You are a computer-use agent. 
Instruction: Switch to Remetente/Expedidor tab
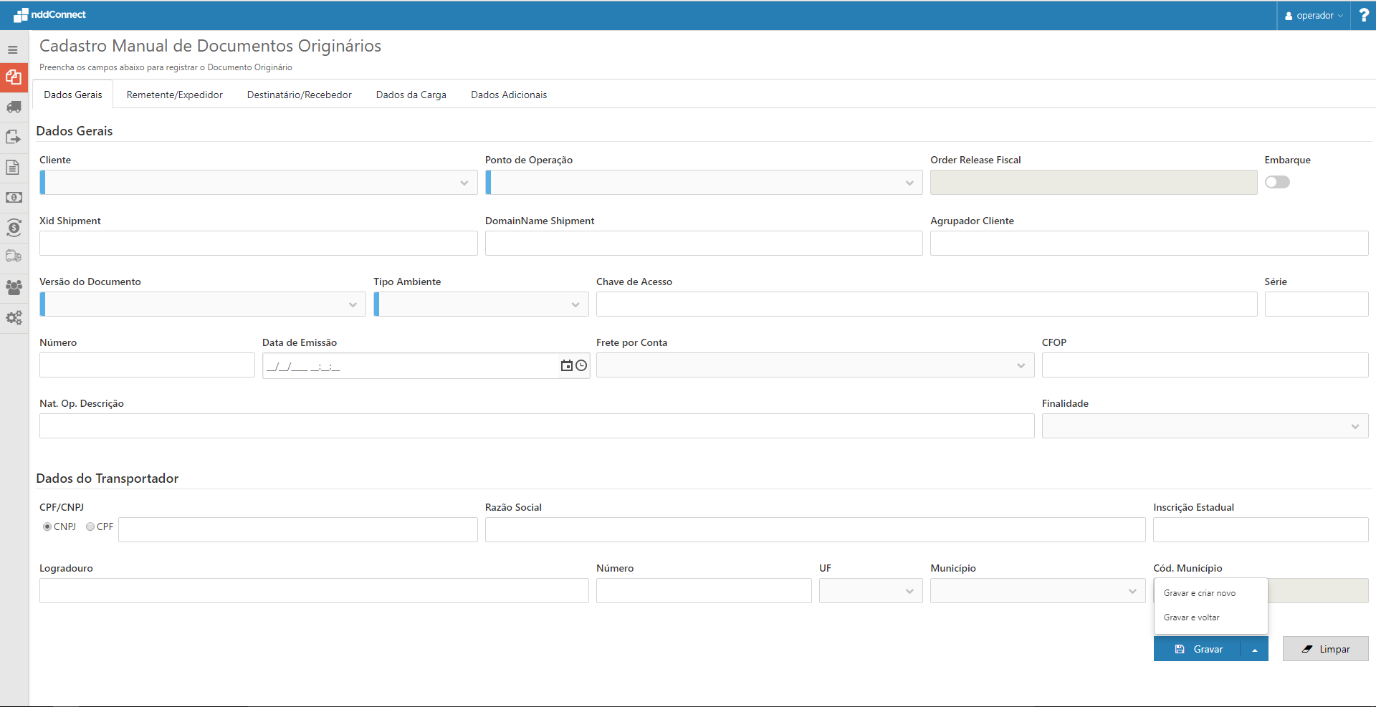pyautogui.click(x=174, y=95)
